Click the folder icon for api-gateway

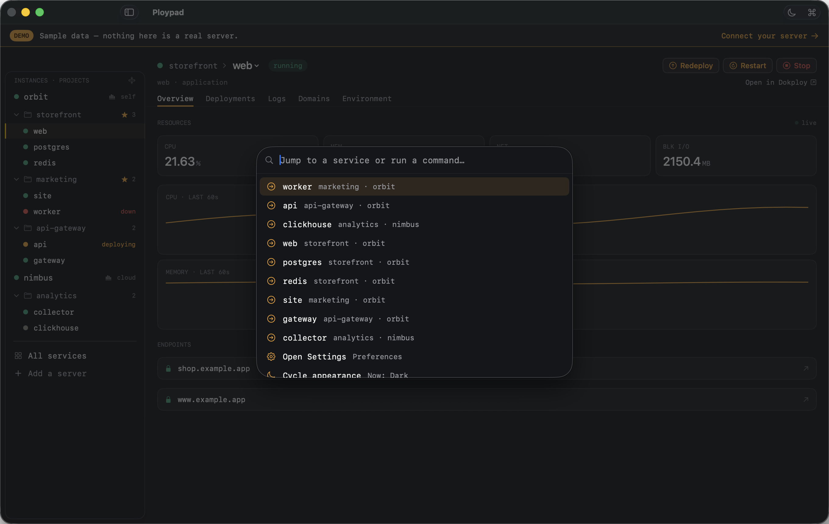pyautogui.click(x=28, y=228)
